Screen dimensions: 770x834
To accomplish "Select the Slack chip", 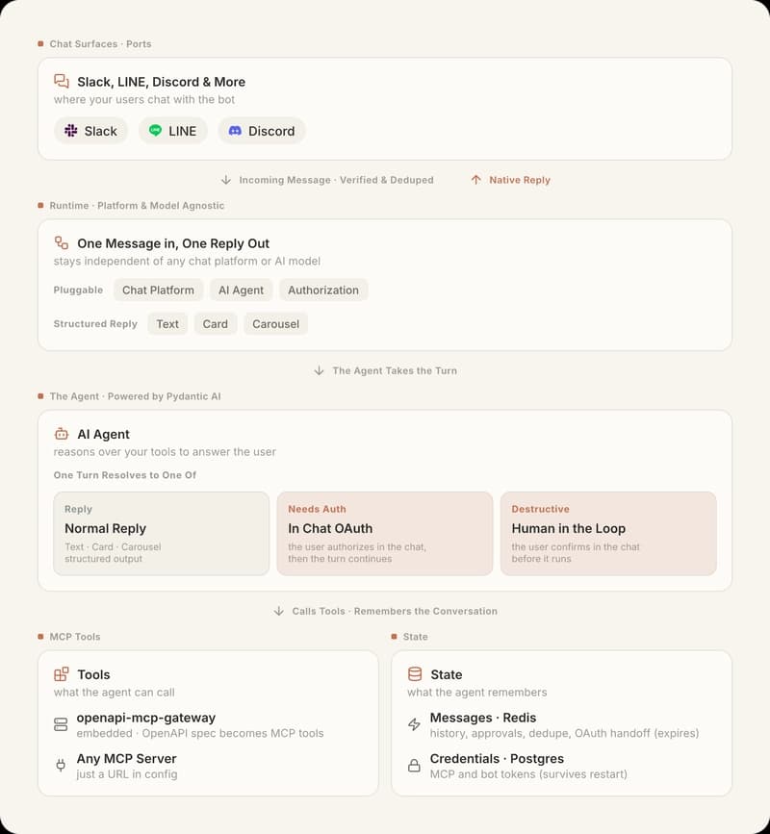I will click(x=91, y=130).
